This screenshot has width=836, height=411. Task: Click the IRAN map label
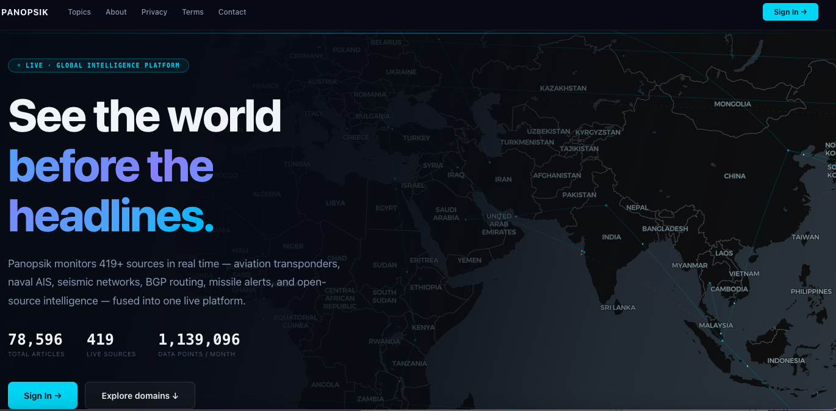[x=503, y=180]
